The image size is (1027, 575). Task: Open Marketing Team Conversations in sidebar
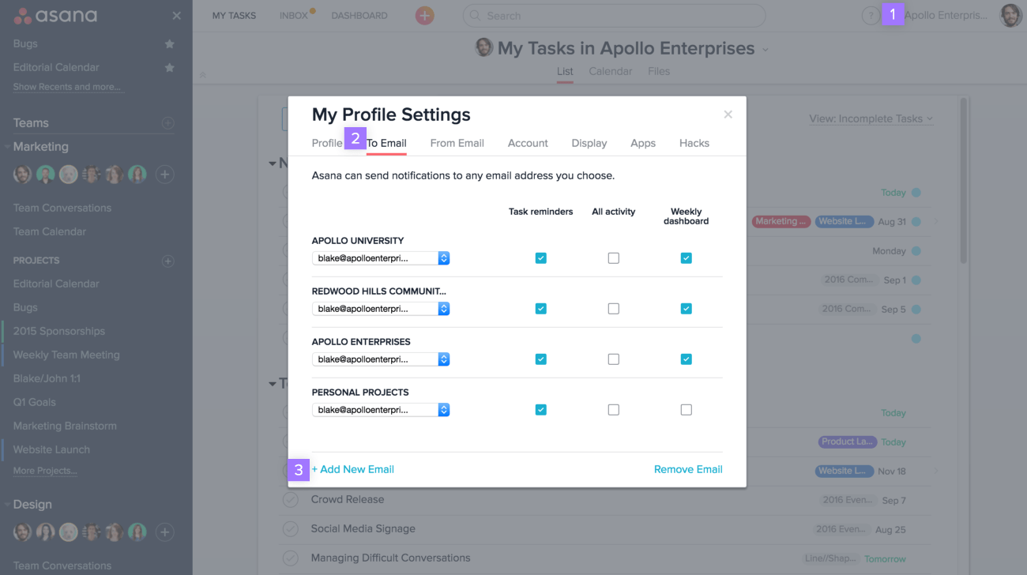62,208
